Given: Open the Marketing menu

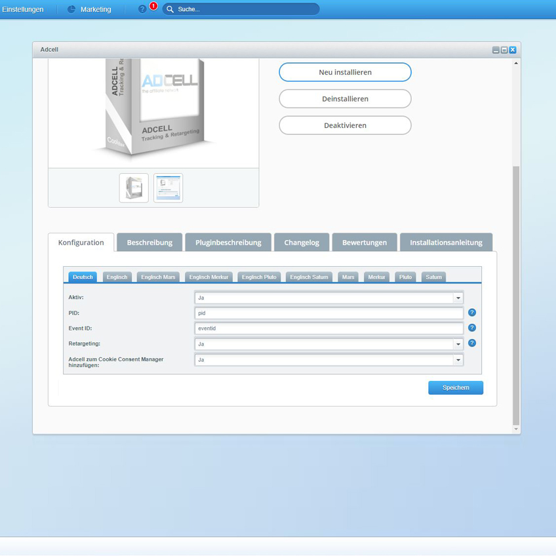Looking at the screenshot, I should [x=96, y=9].
